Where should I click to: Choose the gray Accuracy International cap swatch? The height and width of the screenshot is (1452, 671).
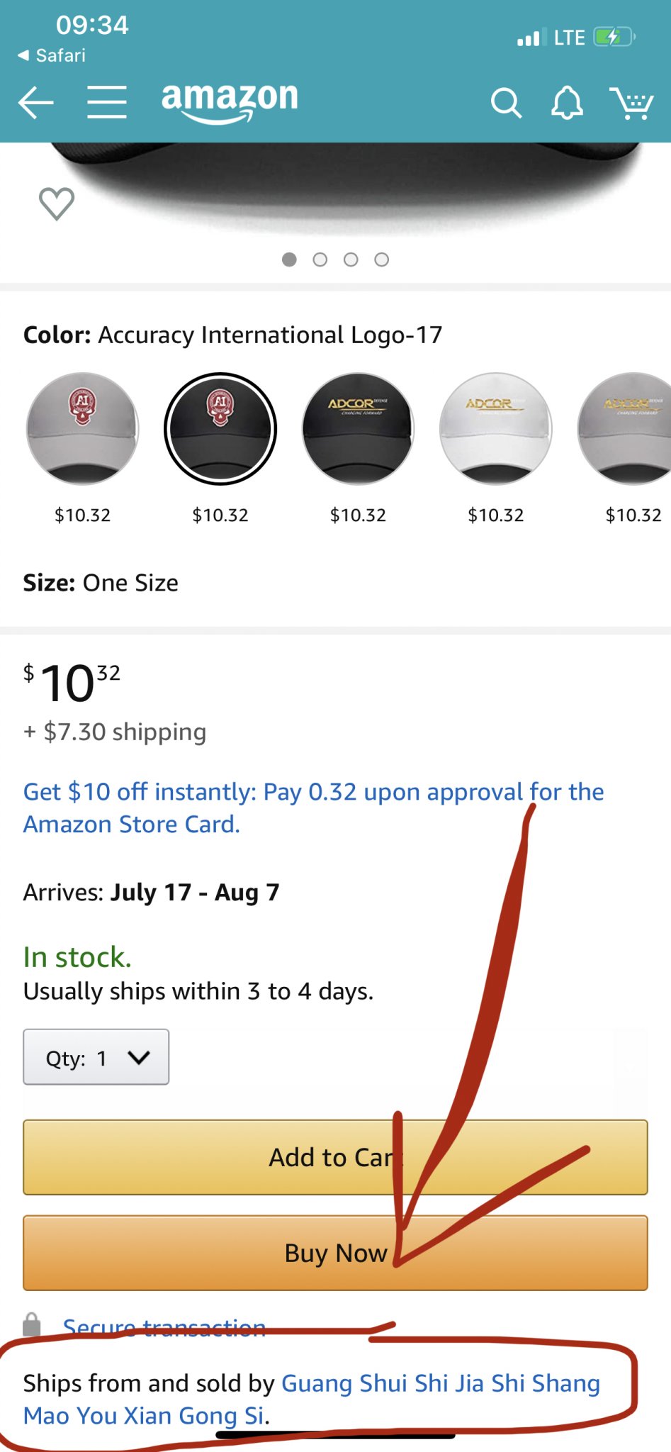pyautogui.click(x=83, y=429)
